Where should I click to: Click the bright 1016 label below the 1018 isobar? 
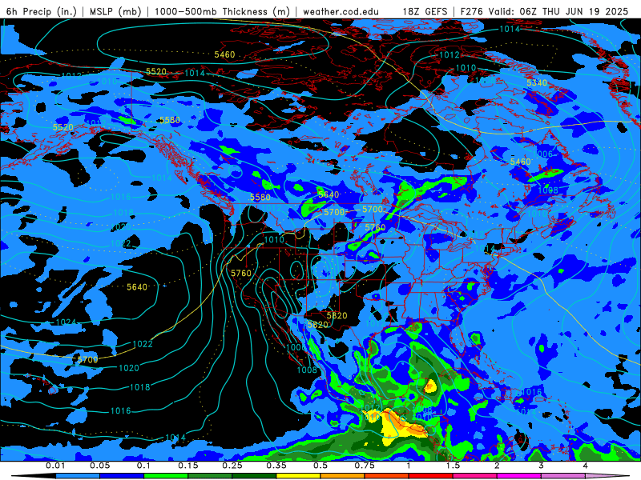[121, 410]
